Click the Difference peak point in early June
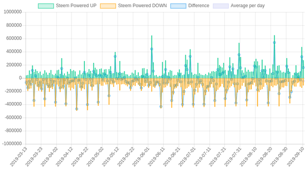307x173 pixels. [x=152, y=49]
